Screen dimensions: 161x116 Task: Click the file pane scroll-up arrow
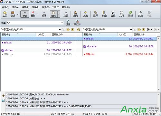[159, 38]
